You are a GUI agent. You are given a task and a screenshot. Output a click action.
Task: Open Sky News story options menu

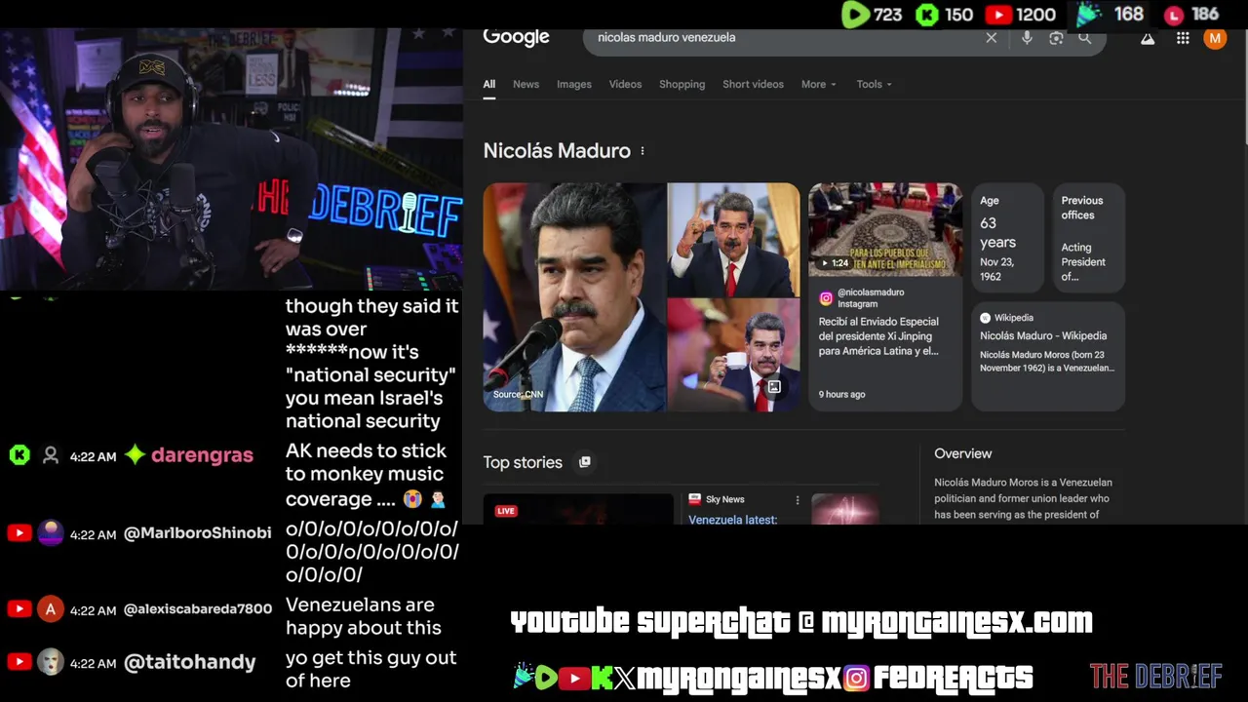(798, 500)
